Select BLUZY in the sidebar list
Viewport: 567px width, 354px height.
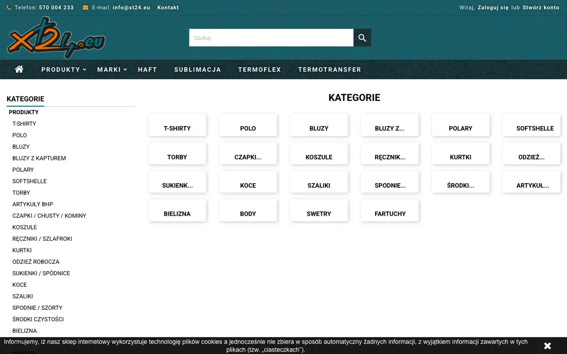coord(21,147)
